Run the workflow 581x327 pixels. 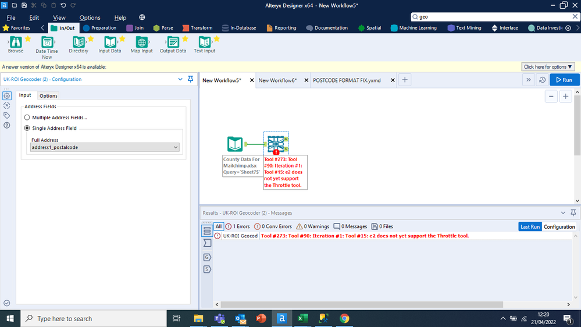tap(564, 80)
